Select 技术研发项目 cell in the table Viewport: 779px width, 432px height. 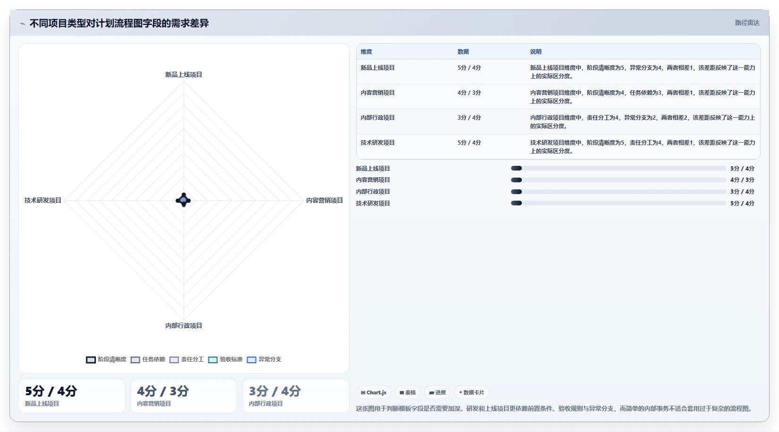pyautogui.click(x=377, y=143)
